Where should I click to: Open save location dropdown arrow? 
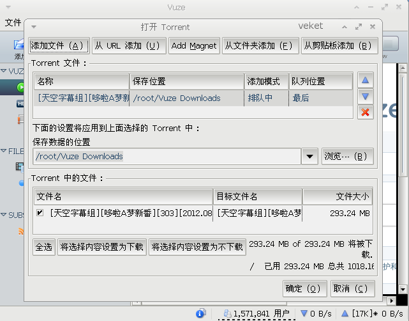pyautogui.click(x=309, y=156)
